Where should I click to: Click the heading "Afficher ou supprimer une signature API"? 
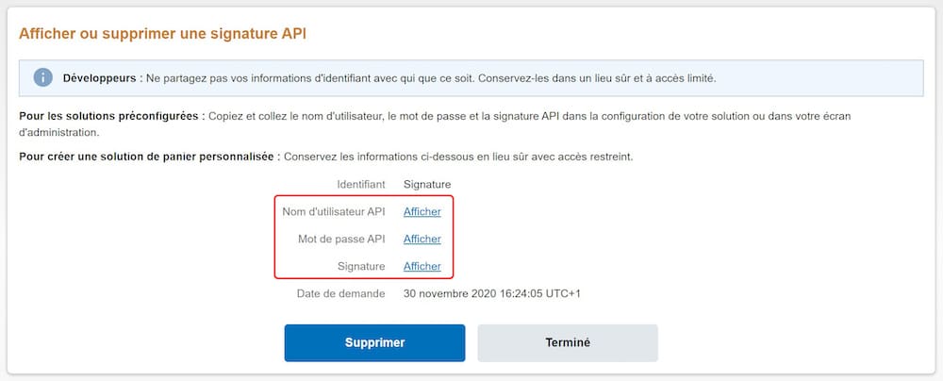pyautogui.click(x=163, y=34)
